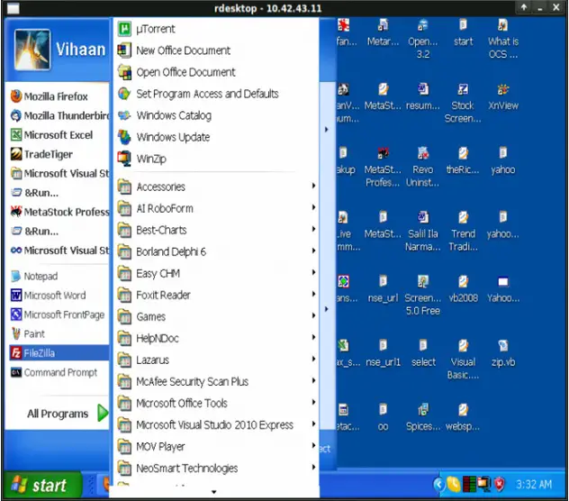Click the Vihaan user picture

coord(32,50)
